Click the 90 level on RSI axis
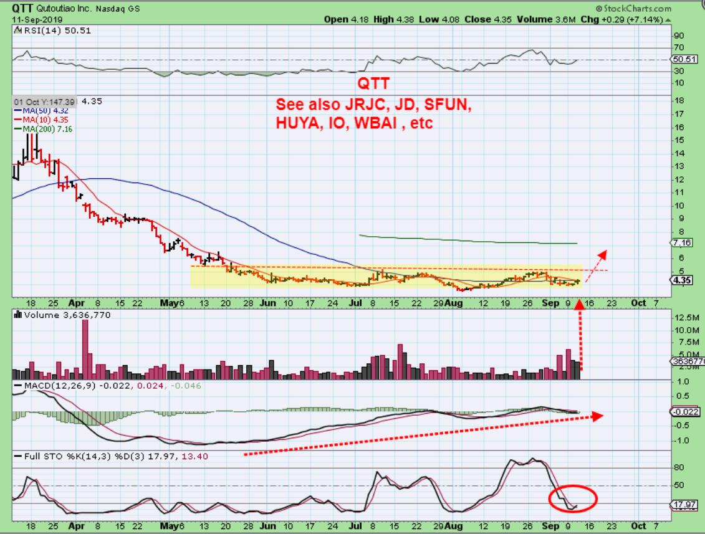Screen dimensions: 705x534 pyautogui.click(x=679, y=36)
